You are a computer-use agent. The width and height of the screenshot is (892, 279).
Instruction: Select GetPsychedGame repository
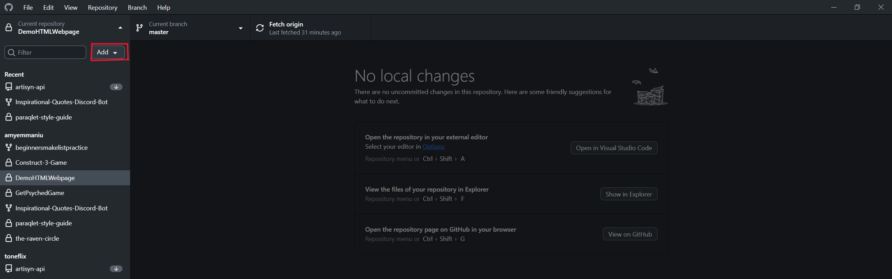click(x=65, y=193)
